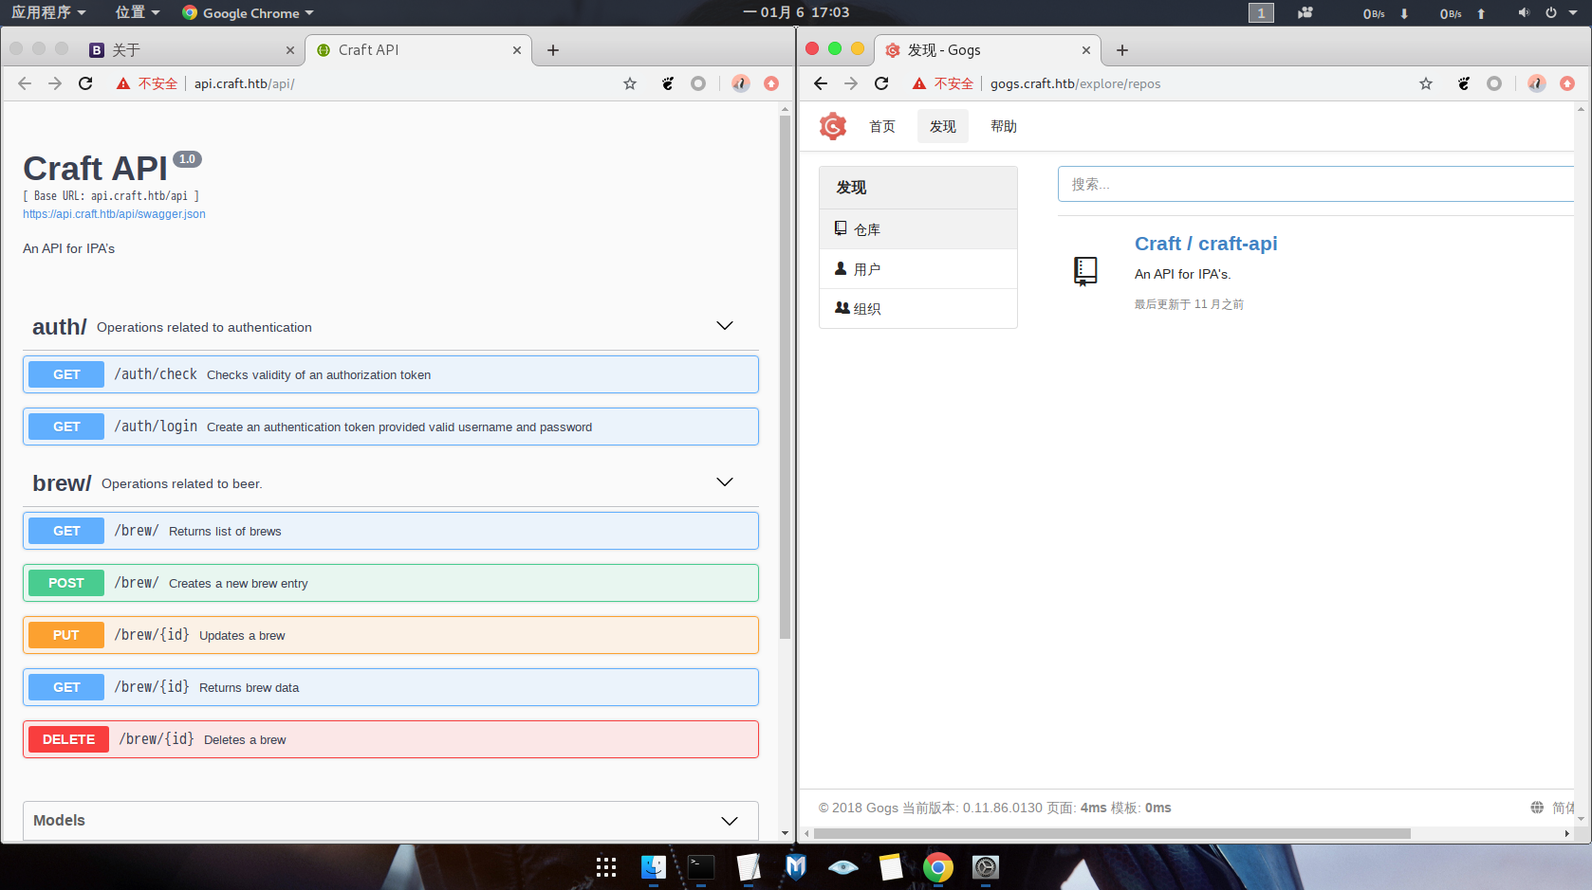Click the craft-api repository book icon
The image size is (1592, 890).
pyautogui.click(x=1085, y=272)
